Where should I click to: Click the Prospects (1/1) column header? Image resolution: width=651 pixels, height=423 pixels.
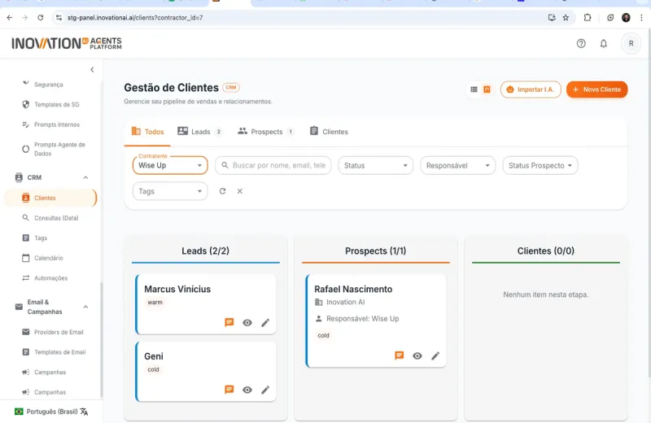click(375, 251)
